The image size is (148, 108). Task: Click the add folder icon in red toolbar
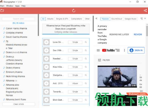tap(2, 10)
